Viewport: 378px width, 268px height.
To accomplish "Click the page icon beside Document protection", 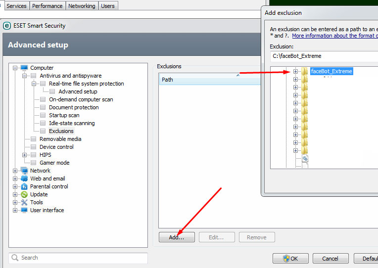I will tap(43, 107).
